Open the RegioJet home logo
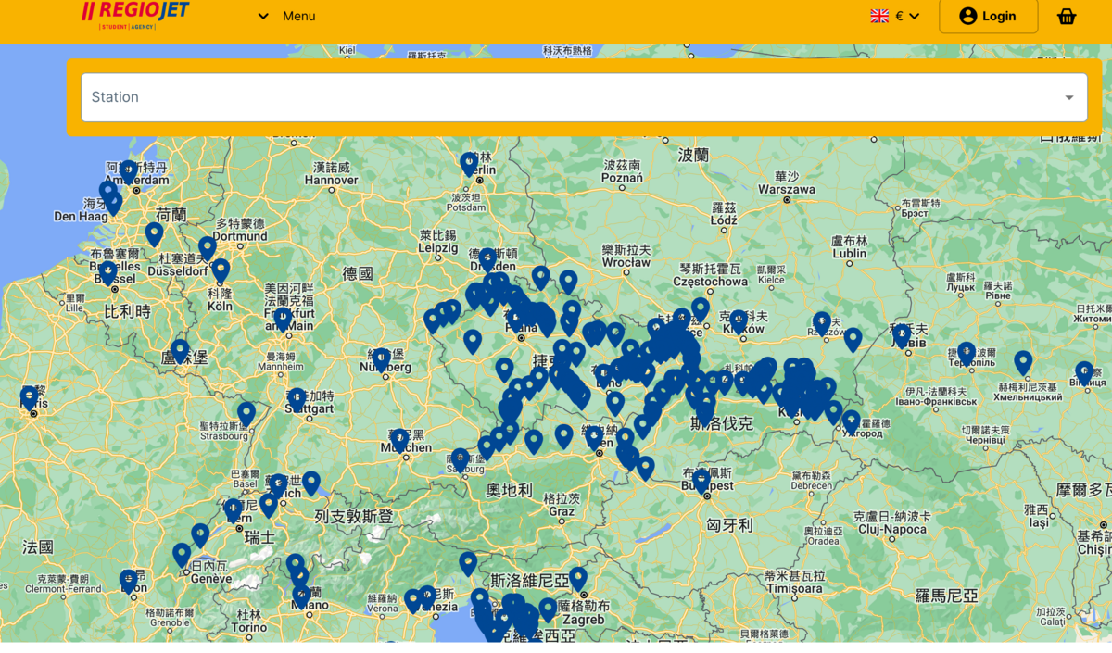Screen dimensions: 1112x653 135,15
